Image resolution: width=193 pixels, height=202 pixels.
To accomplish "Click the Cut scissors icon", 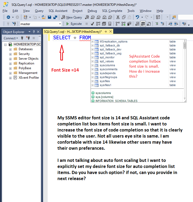I will [x=118, y=17].
